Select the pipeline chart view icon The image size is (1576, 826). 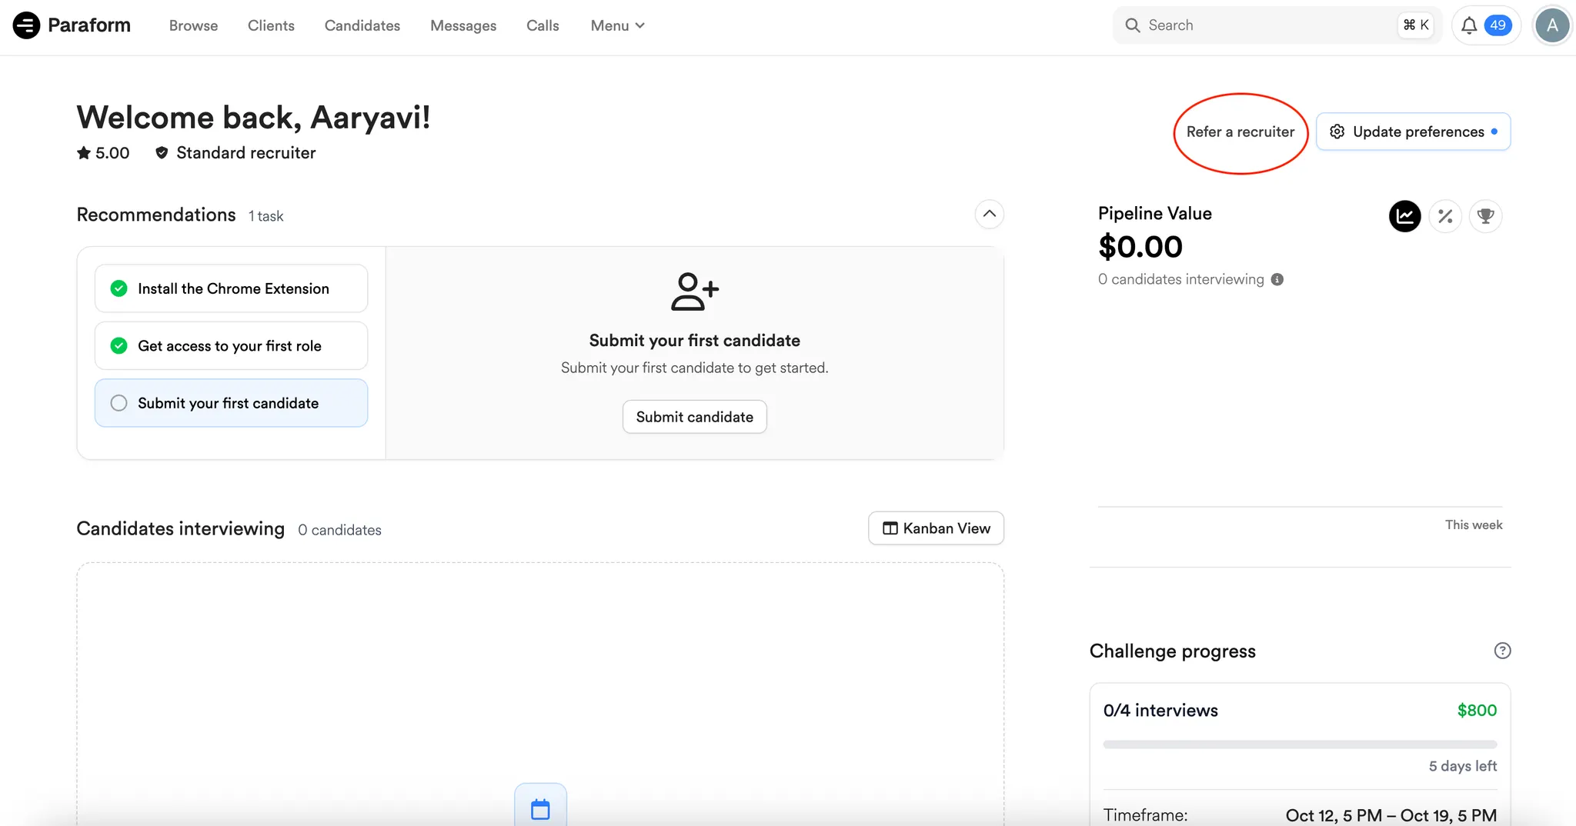click(x=1404, y=216)
